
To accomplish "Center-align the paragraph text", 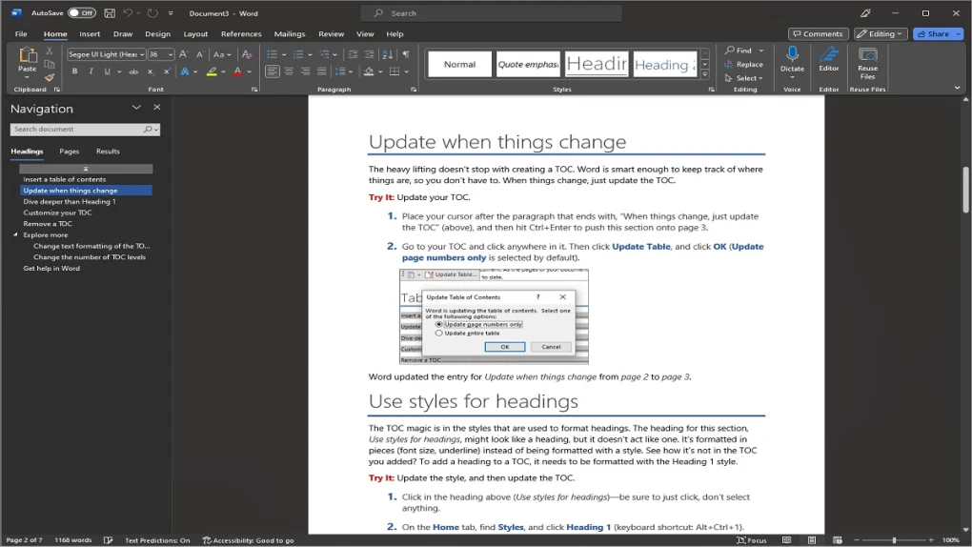I will pyautogui.click(x=289, y=71).
